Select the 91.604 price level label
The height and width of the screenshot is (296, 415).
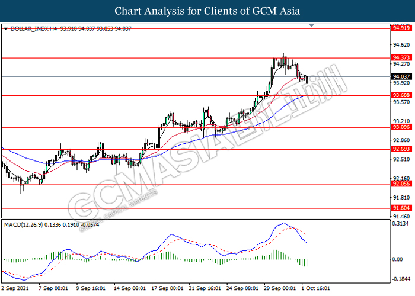coord(401,208)
